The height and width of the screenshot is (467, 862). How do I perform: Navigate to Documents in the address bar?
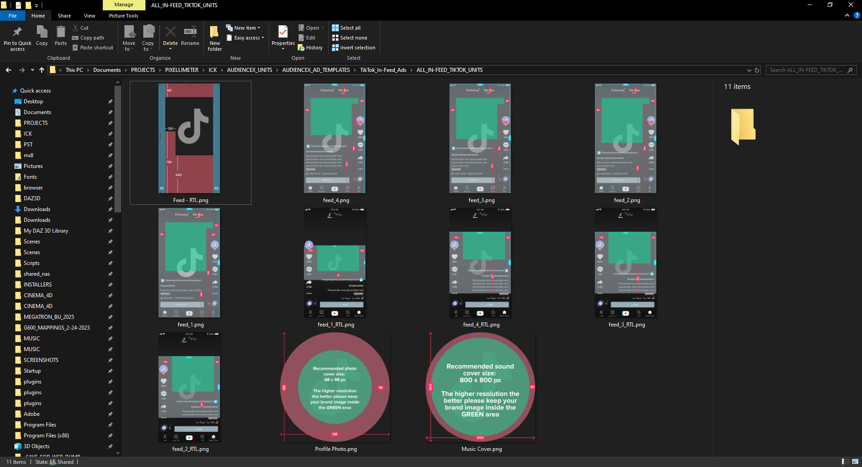coord(107,70)
